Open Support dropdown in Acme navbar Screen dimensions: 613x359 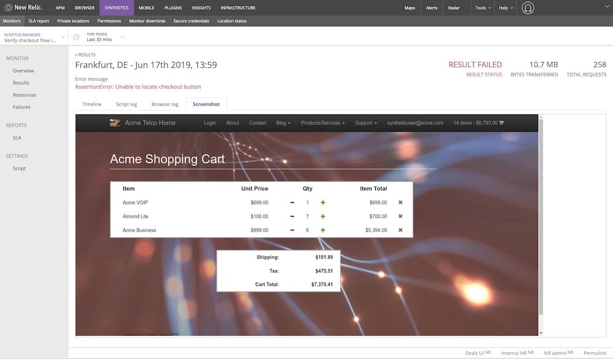(366, 123)
